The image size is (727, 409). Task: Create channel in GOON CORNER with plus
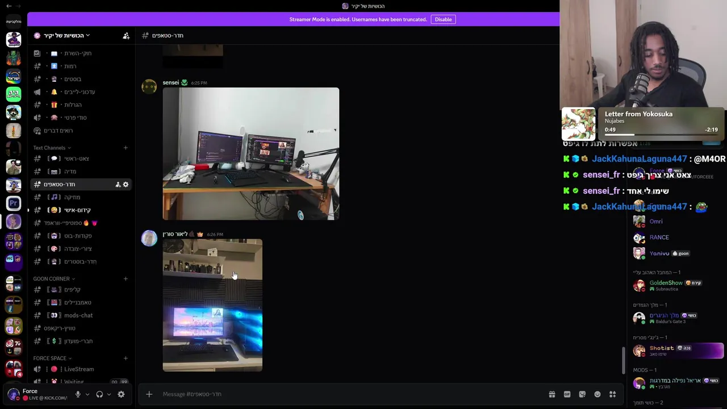coord(126,279)
